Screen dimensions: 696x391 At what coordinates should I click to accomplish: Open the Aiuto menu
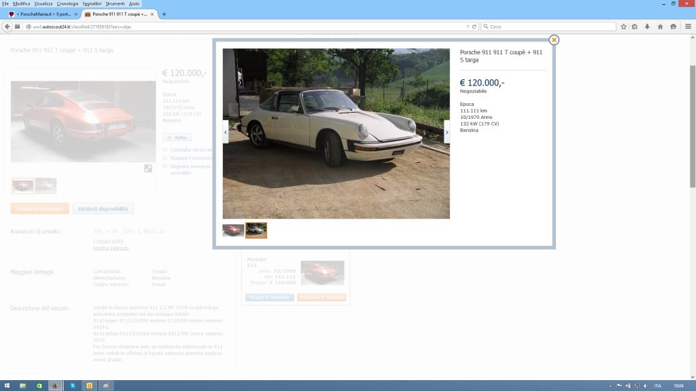pyautogui.click(x=134, y=3)
